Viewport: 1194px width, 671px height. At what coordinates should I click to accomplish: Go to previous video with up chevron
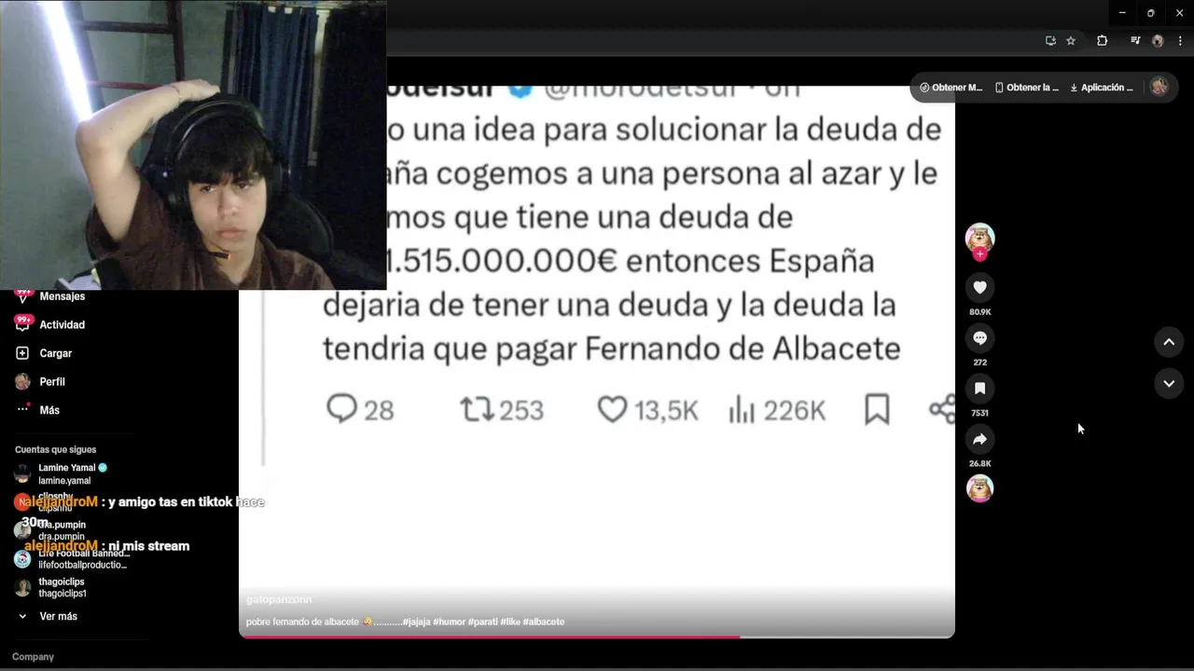coord(1169,342)
